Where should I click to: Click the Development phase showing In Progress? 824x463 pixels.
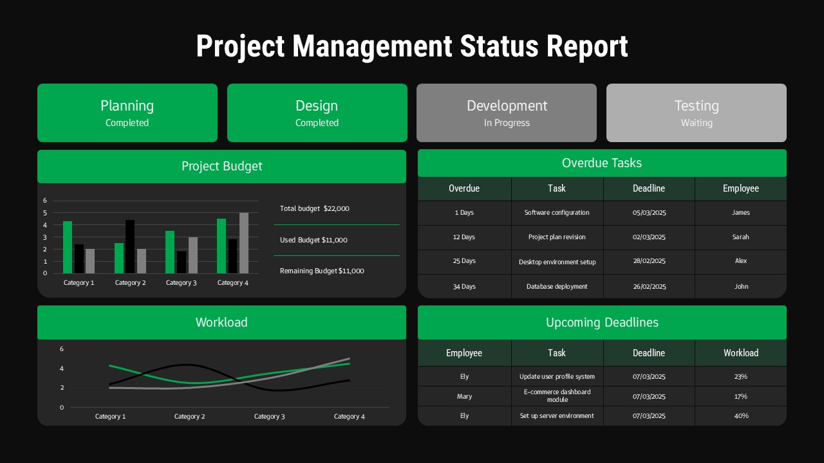tap(507, 113)
